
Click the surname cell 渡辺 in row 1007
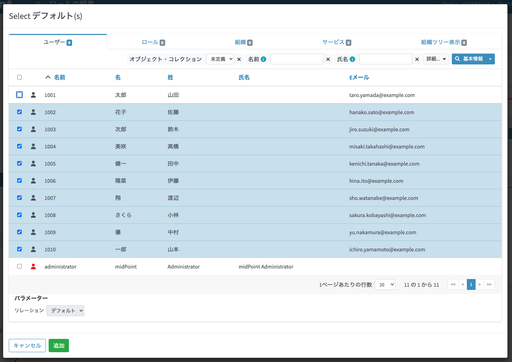[173, 198]
